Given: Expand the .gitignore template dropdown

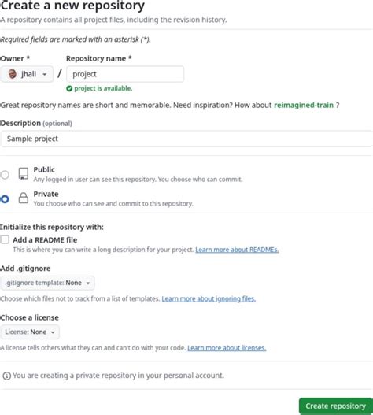Looking at the screenshot, I should pyautogui.click(x=47, y=283).
